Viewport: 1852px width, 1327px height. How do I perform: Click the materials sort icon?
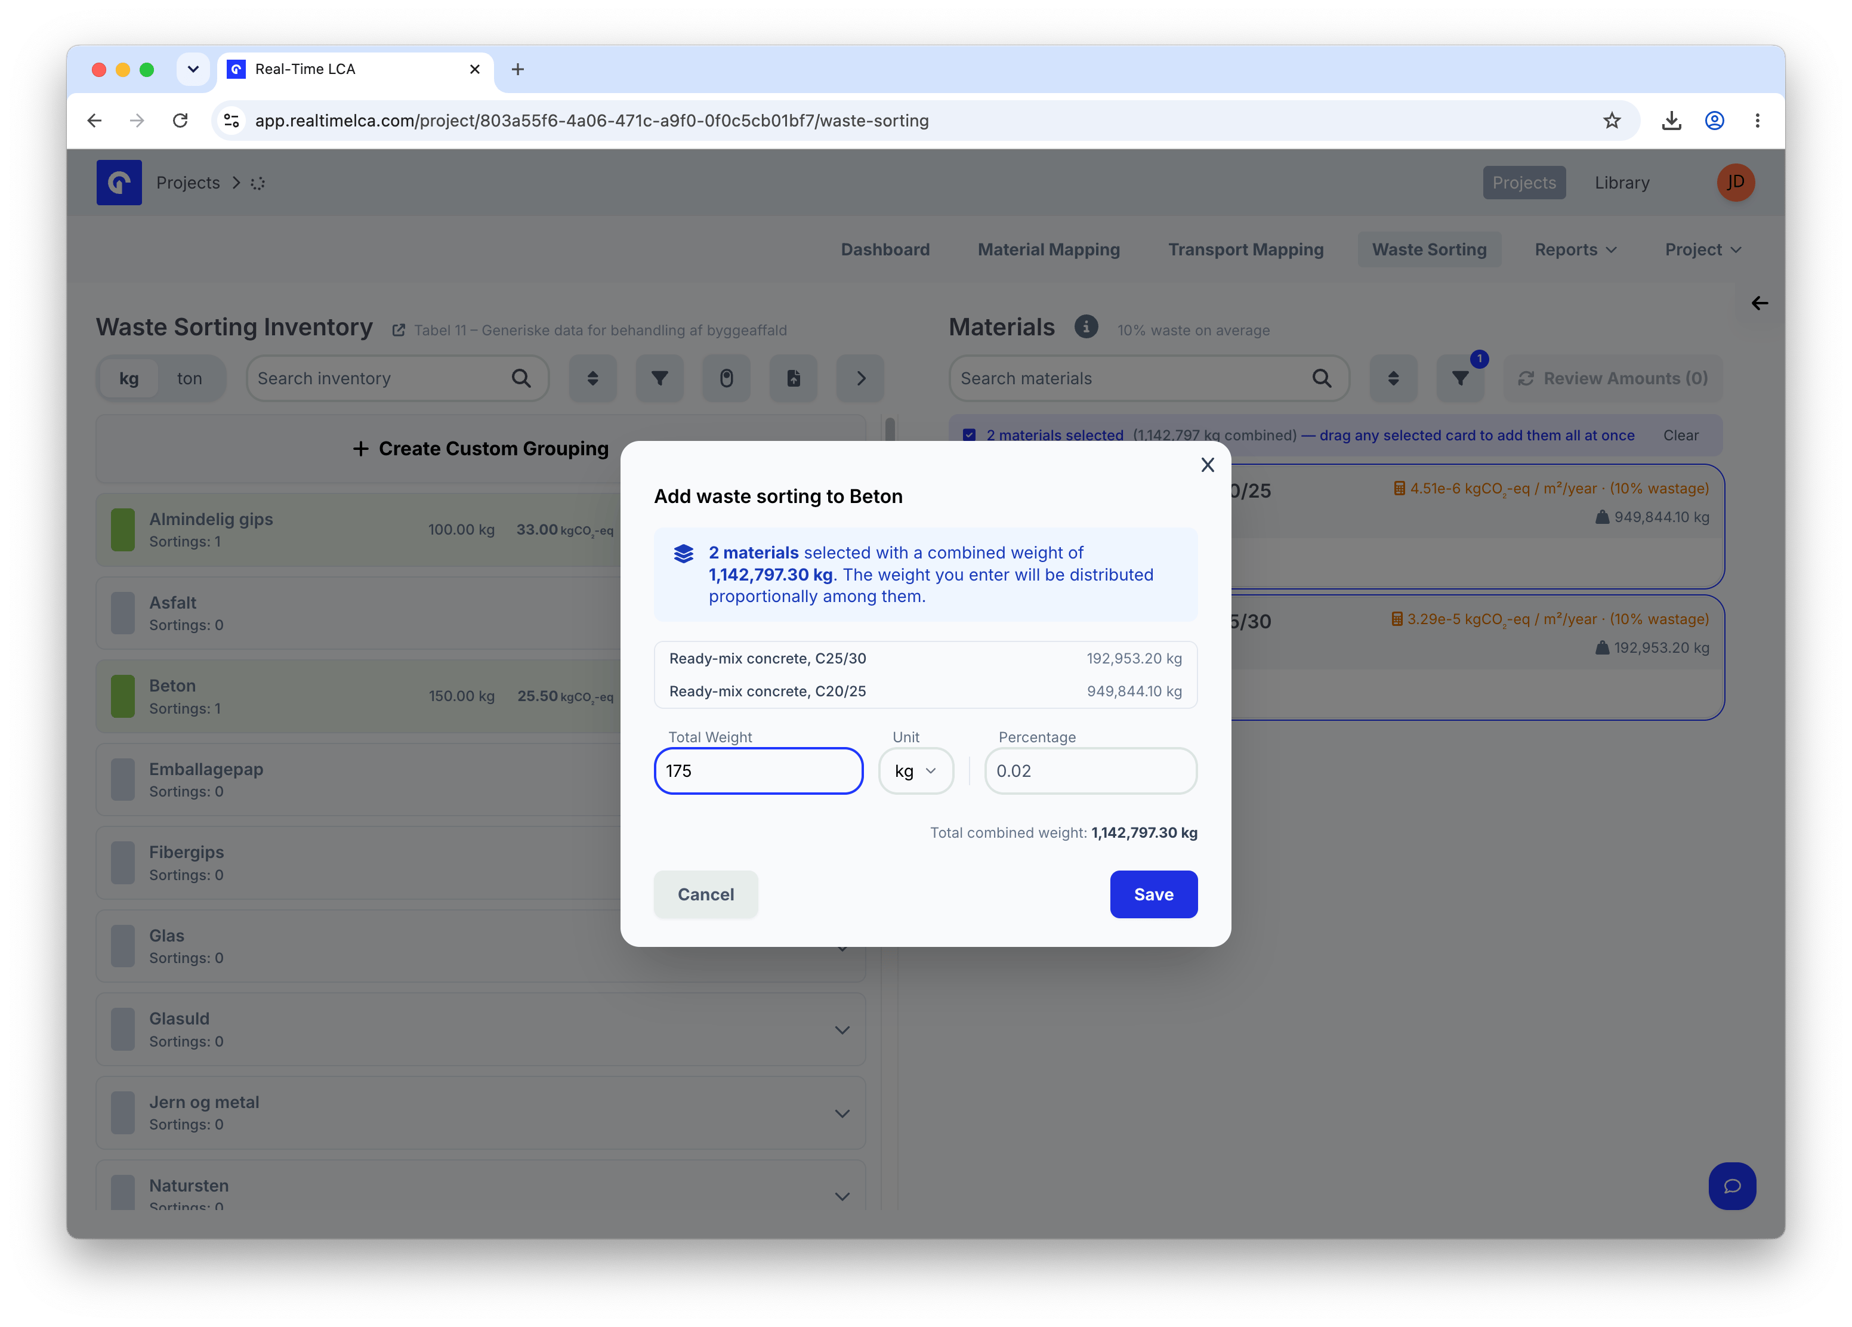pyautogui.click(x=1393, y=378)
